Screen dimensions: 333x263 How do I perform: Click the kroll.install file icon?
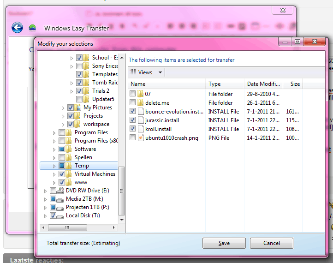tap(141, 129)
